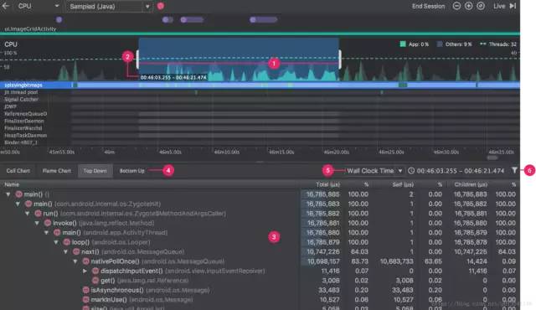Zoom in the timeline with plus icon
Viewport: 536px width, 310px height.
coord(468,6)
